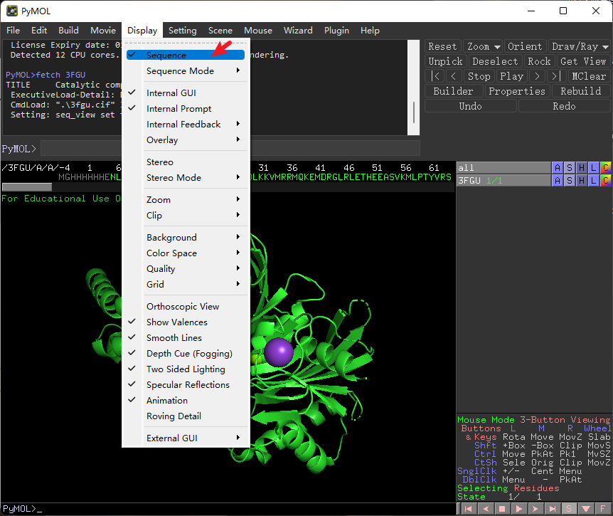Click the rewind-to-first-frame icon in bottom bar
This screenshot has width=613, height=516.
469,509
